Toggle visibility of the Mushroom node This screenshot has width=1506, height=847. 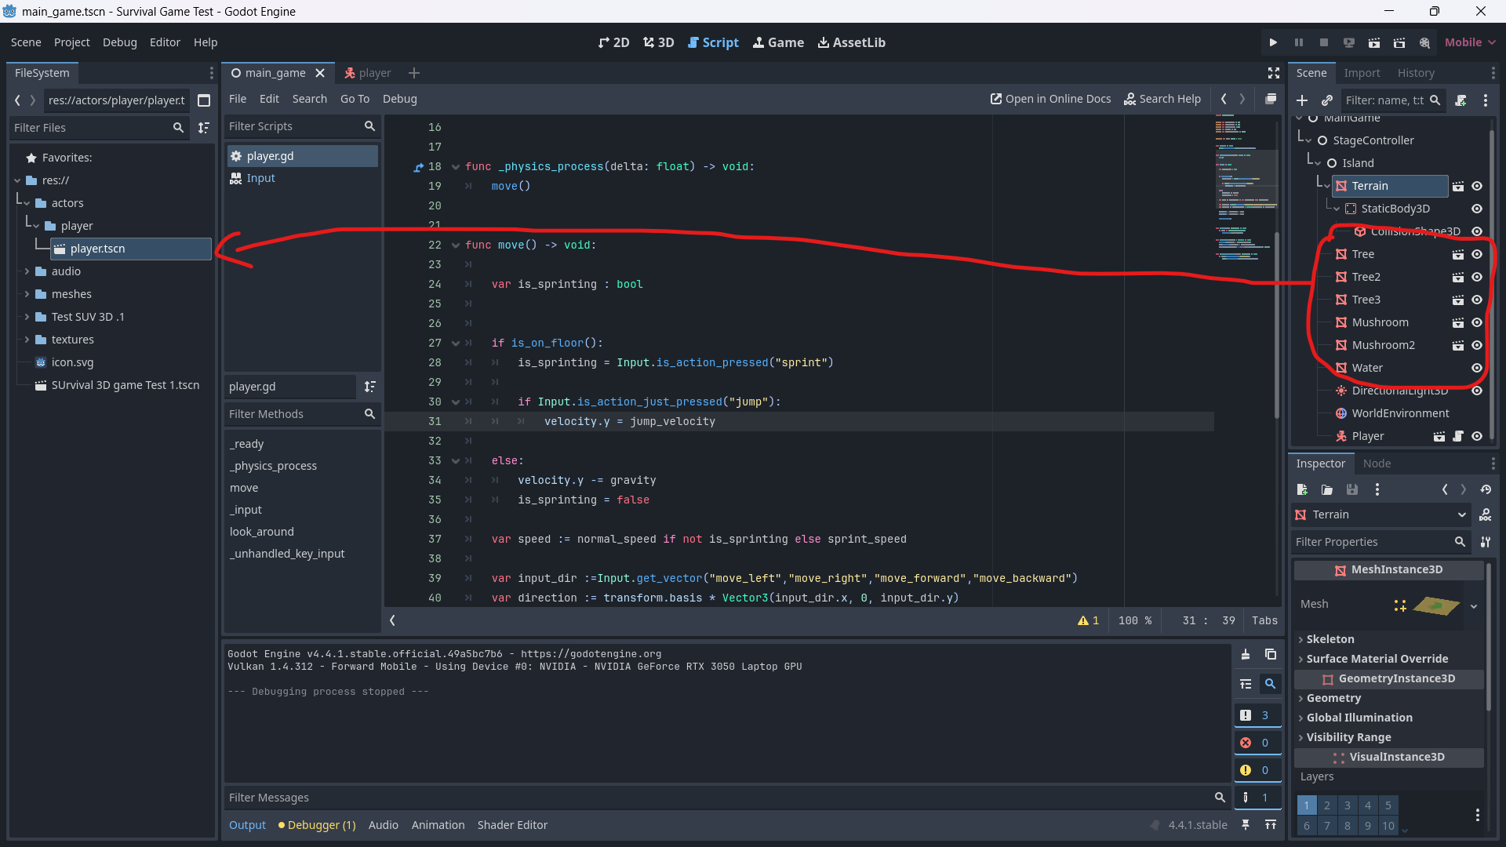[1477, 322]
